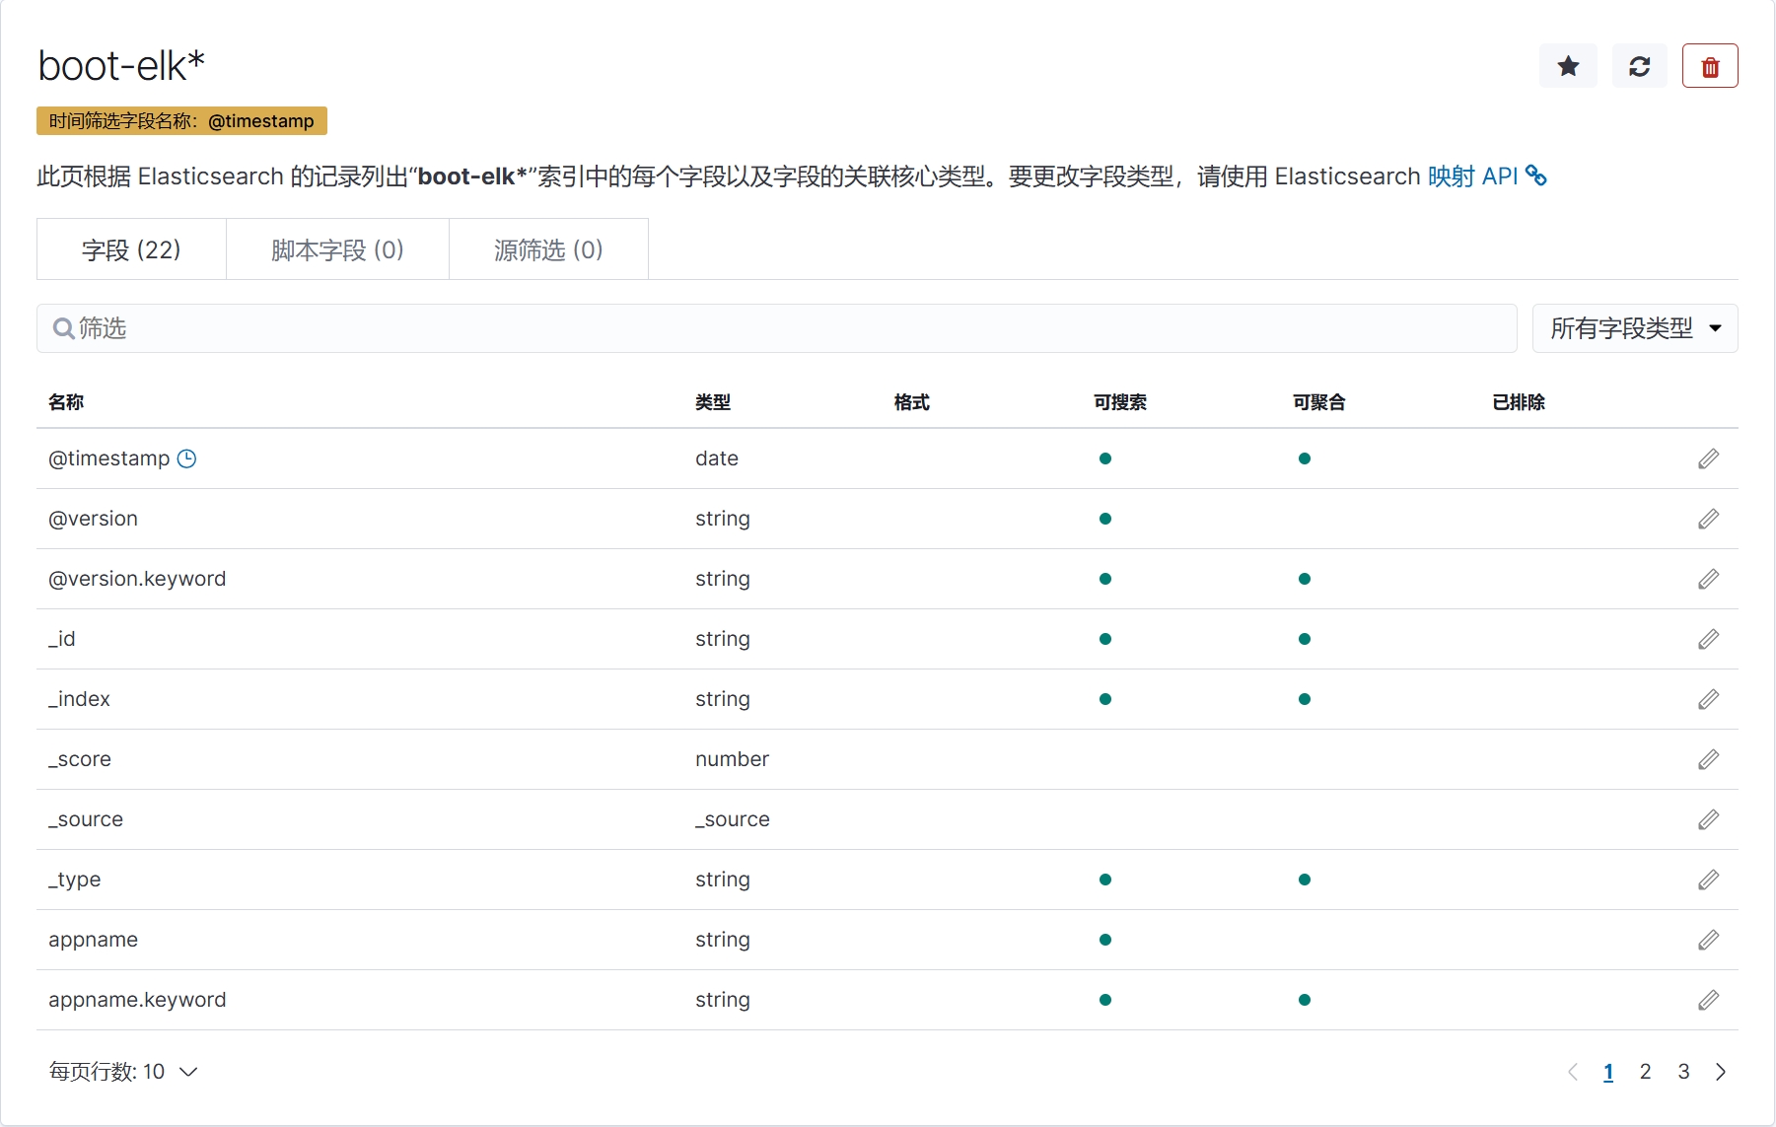Jump to page 3 of fields

coord(1683,1072)
